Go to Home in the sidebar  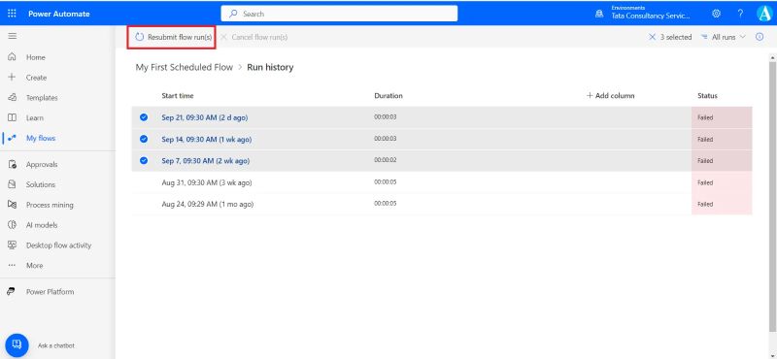point(36,57)
